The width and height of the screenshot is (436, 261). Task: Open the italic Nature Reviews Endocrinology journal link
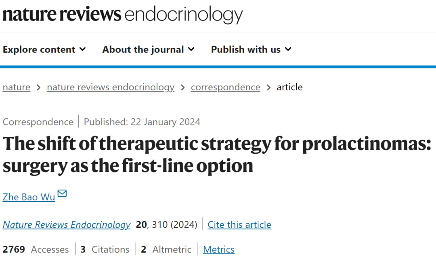67,225
